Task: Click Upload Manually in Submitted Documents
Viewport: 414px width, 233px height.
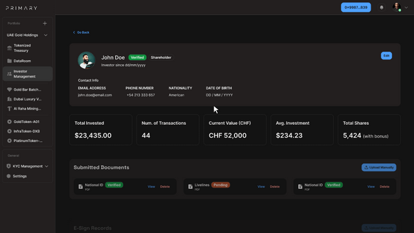Action: [x=379, y=167]
